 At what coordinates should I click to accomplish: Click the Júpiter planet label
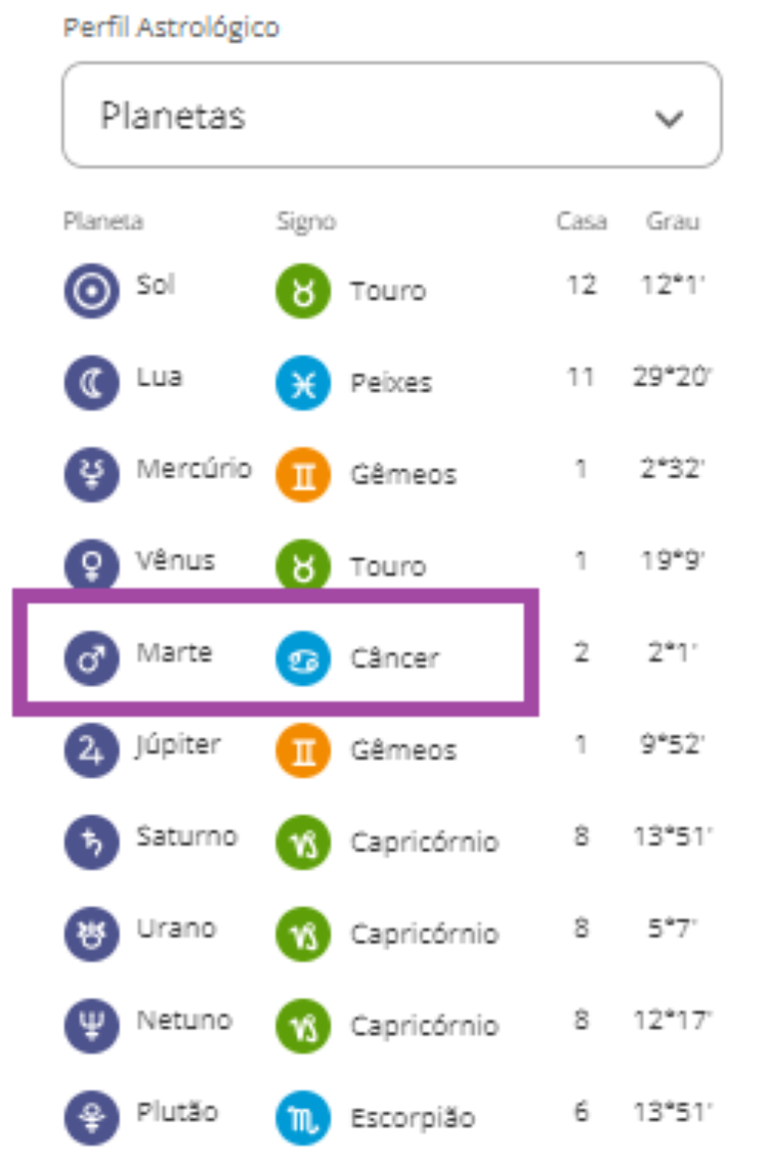[179, 745]
